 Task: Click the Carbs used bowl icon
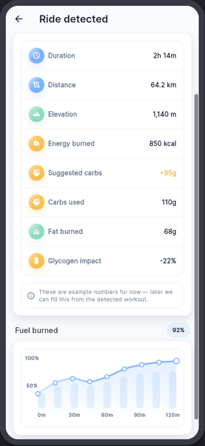(36, 202)
